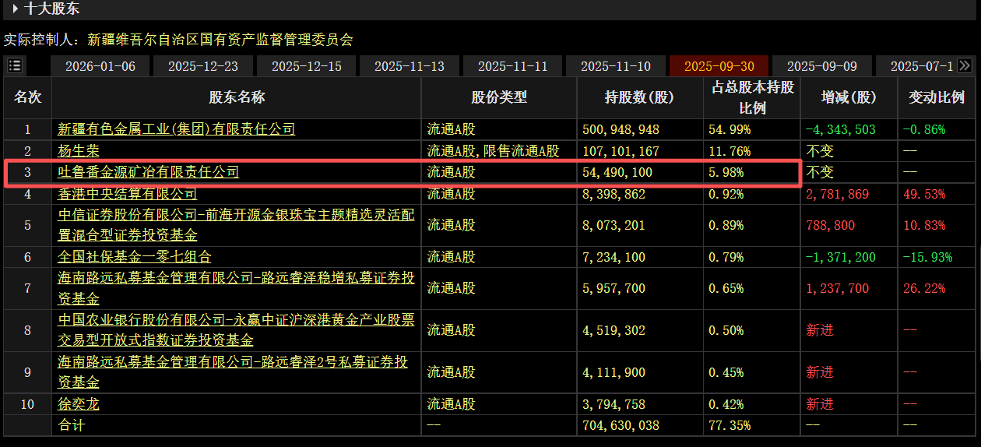Click the 股份类型 column header
Viewport: 981px width, 447px height.
coord(499,97)
